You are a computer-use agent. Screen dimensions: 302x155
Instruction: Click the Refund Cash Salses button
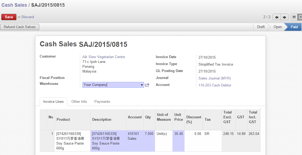[x=19, y=27]
